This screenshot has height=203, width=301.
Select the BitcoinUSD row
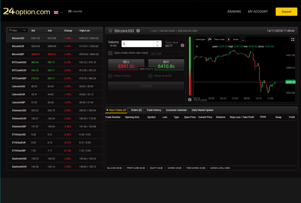[x=55, y=38]
